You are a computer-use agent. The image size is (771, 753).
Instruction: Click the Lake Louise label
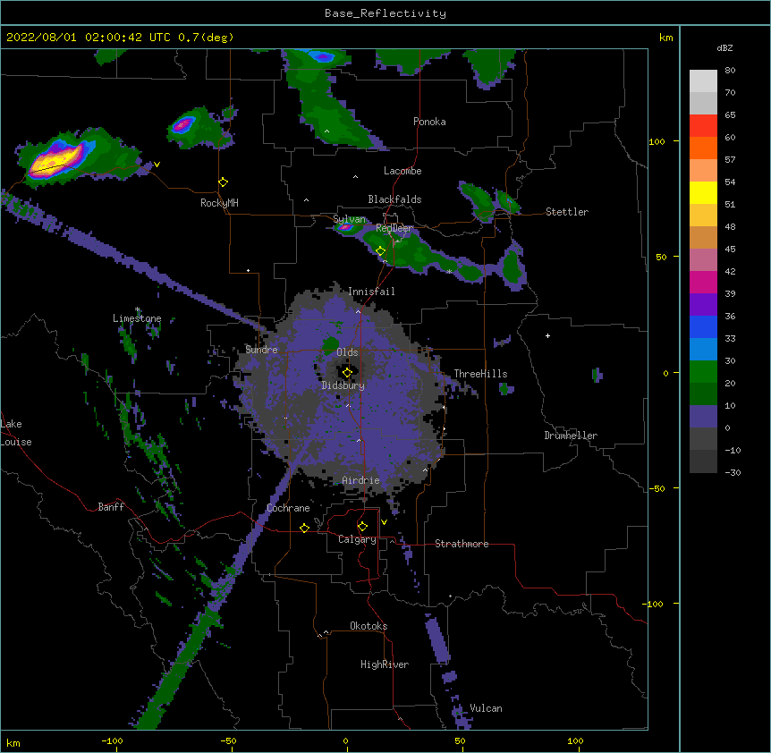[x=15, y=433]
